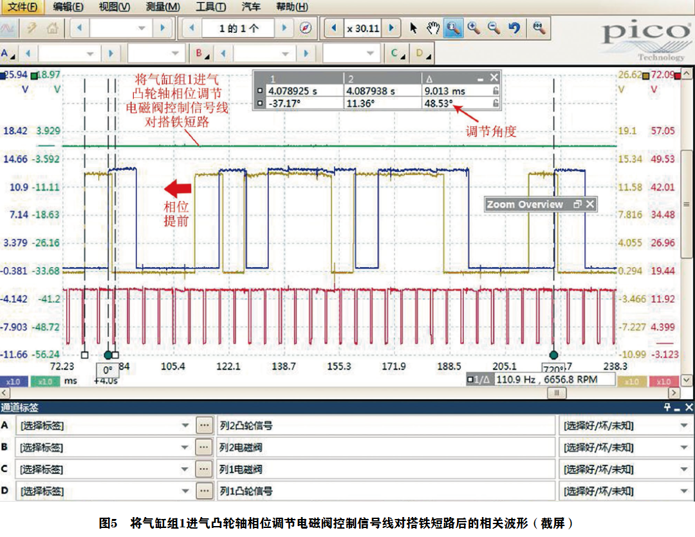The image size is (695, 537).
Task: Increase channel B range right arrow
Action: 306,53
